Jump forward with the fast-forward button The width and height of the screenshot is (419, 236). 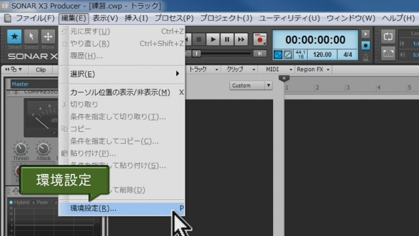point(241,39)
